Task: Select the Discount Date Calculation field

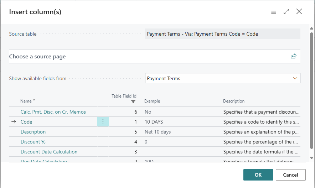Action: [49, 152]
